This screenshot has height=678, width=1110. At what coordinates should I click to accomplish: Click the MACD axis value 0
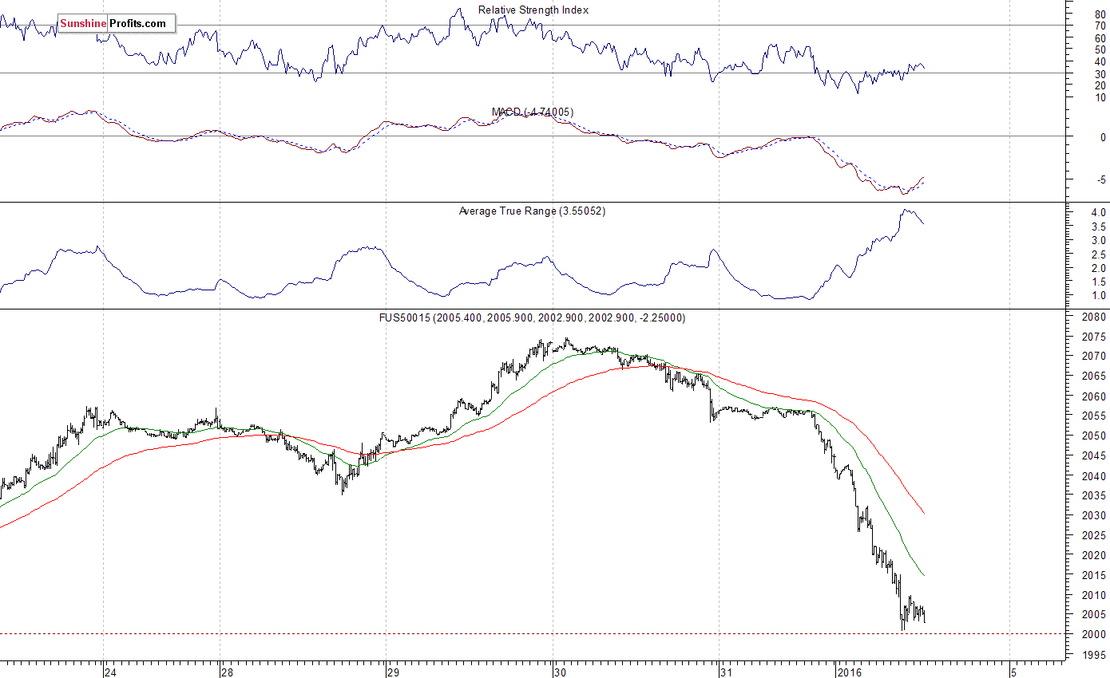[1103, 138]
